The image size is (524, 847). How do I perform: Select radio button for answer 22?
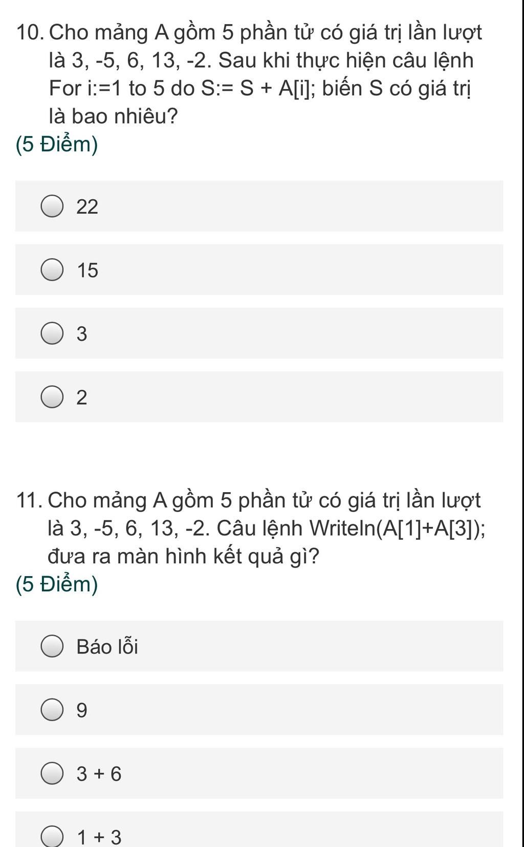[52, 206]
